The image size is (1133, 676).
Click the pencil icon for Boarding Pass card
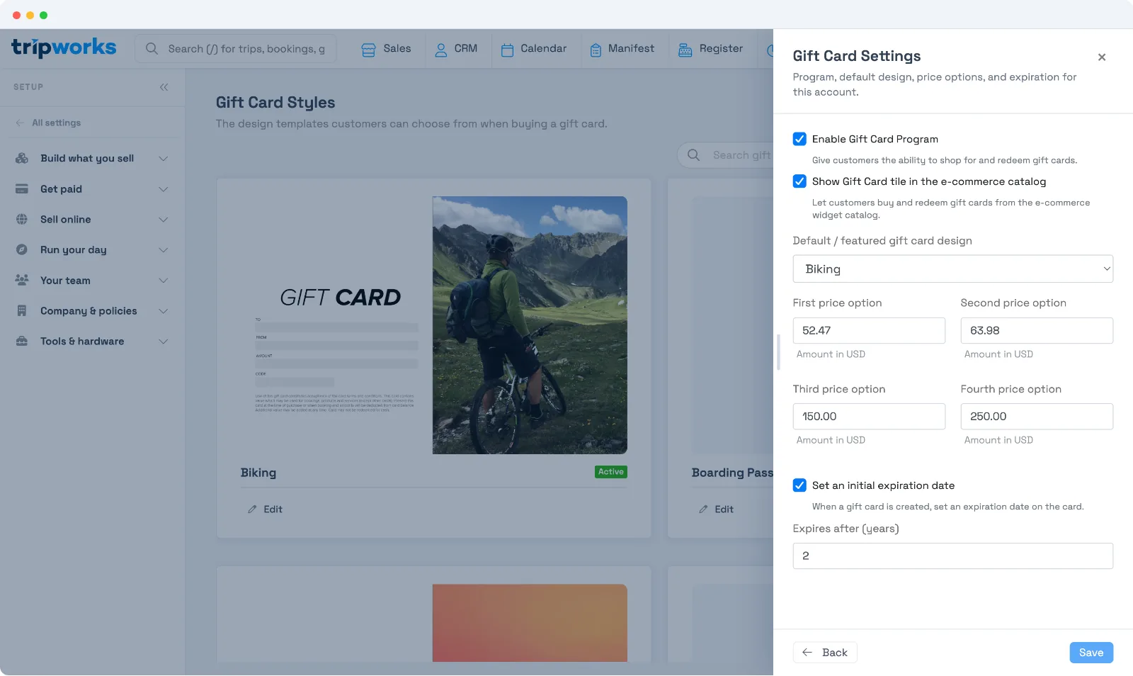click(703, 509)
